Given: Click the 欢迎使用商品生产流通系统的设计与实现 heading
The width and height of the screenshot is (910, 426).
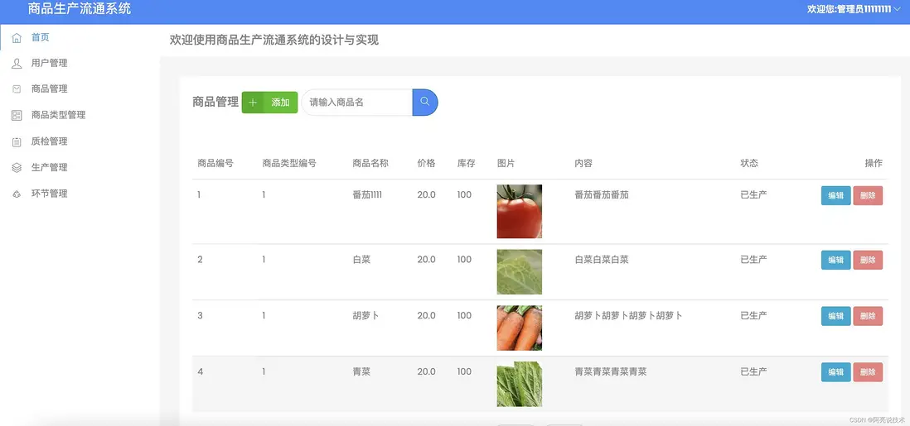Looking at the screenshot, I should [x=274, y=40].
